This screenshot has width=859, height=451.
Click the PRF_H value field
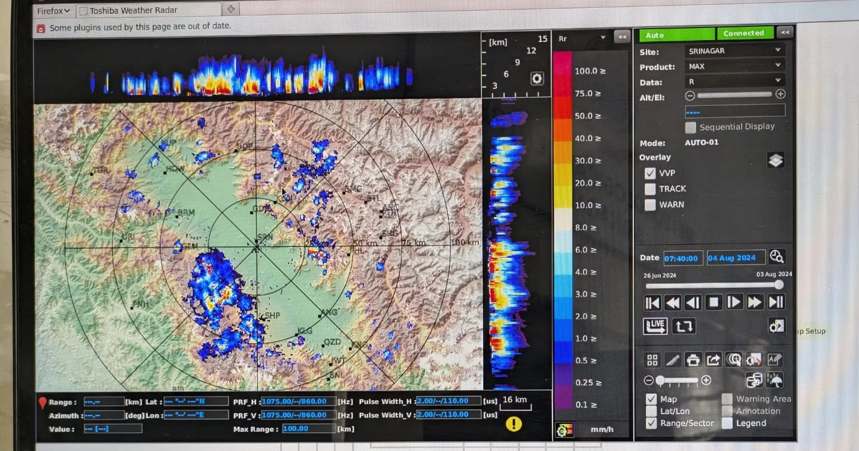point(298,401)
